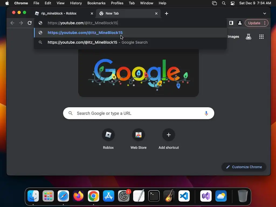276x207 pixels.
Task: Click the date and time in menu bar
Action: coord(255,3)
